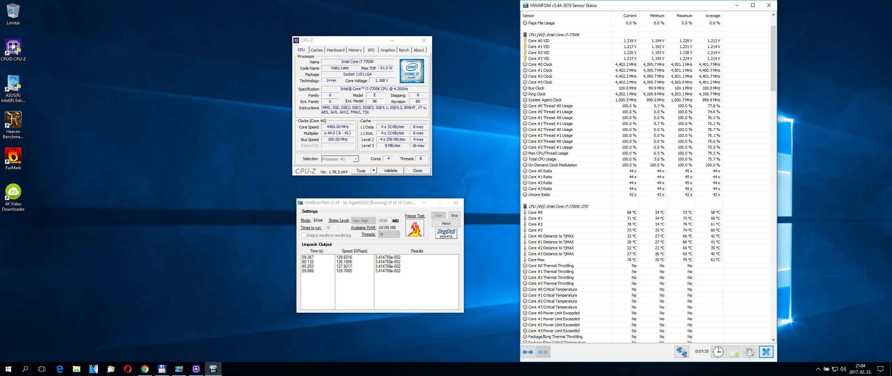Open 4K Video Downloader desktop shortcut
This screenshot has height=376, width=892.
(x=13, y=197)
